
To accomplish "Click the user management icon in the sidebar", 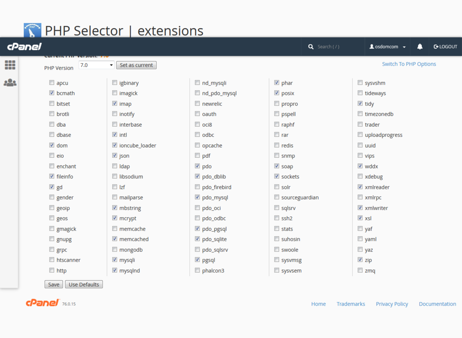I will pos(10,82).
